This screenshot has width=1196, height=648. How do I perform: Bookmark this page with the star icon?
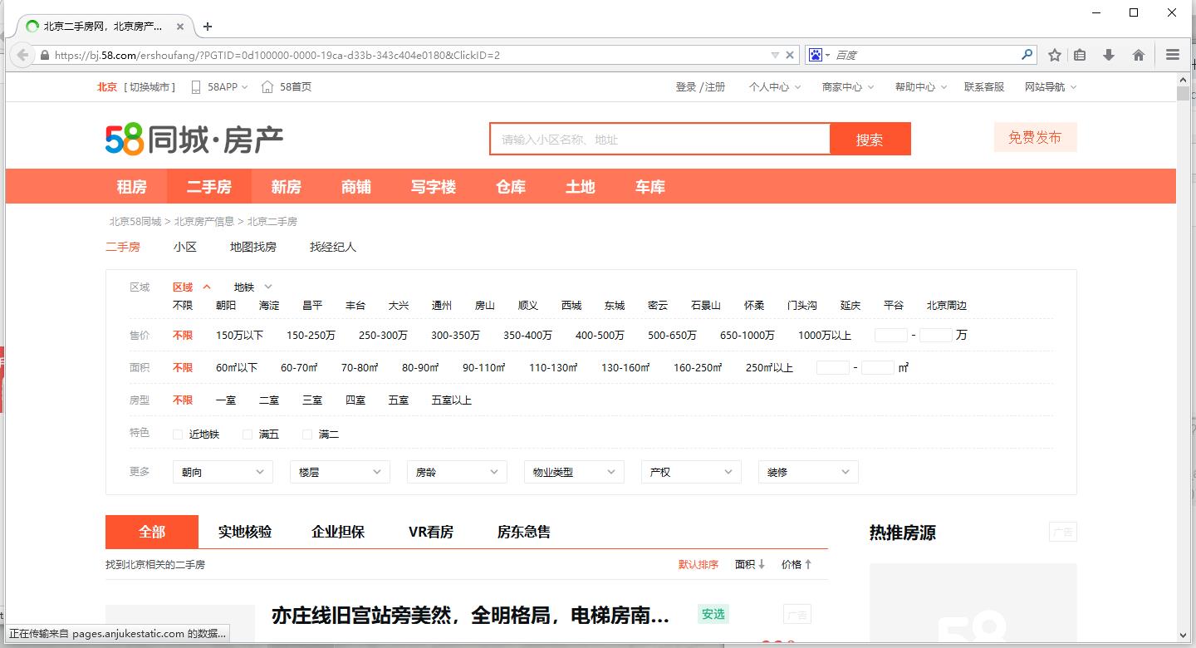(1055, 55)
